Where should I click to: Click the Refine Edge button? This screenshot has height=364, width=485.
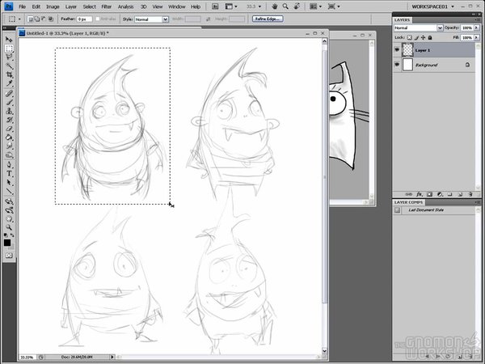268,18
